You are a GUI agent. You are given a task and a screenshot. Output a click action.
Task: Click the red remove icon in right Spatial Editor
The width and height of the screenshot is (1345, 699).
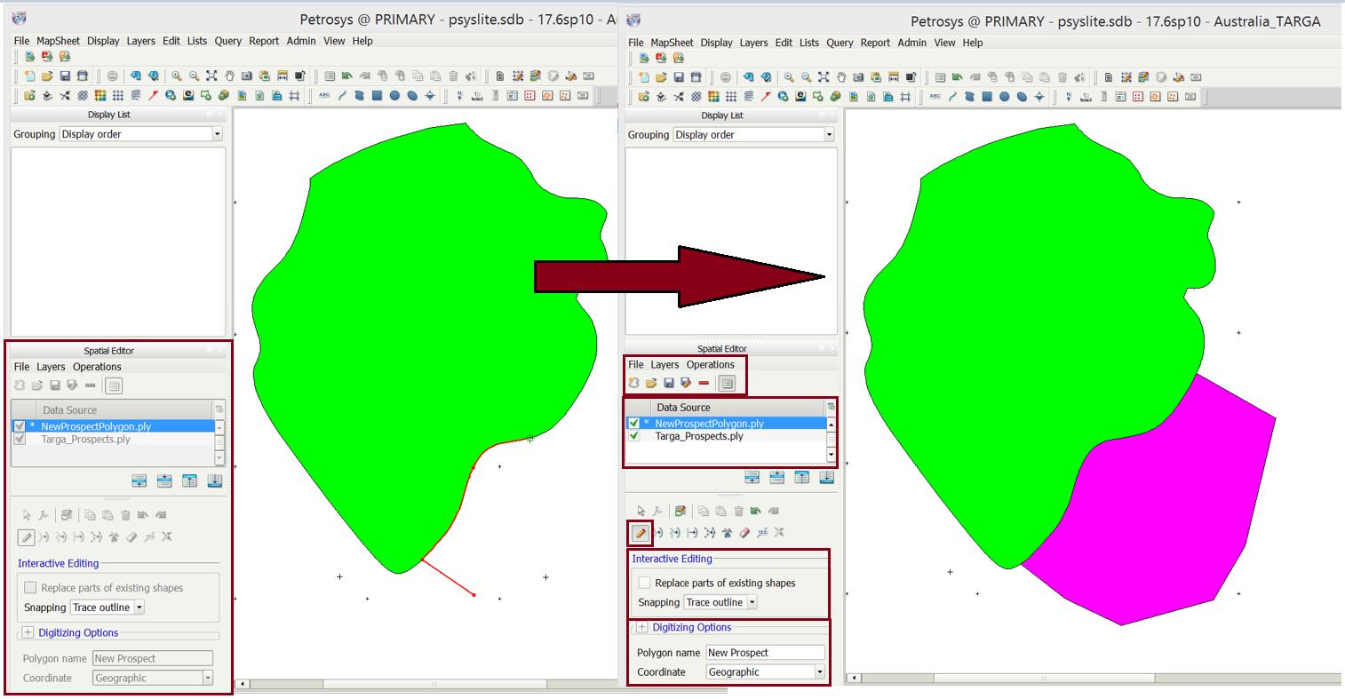coord(704,383)
